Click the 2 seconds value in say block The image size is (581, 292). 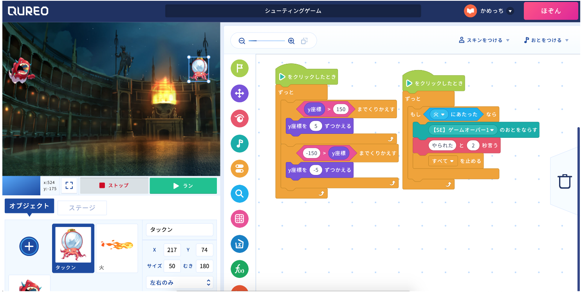(473, 145)
